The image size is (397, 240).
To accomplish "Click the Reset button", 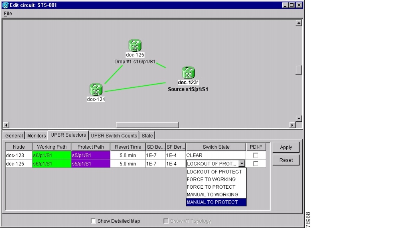I will click(286, 160).
